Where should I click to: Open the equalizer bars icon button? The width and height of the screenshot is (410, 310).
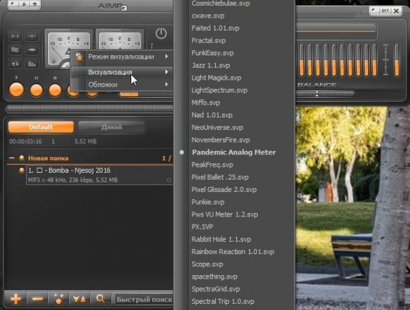click(x=31, y=64)
